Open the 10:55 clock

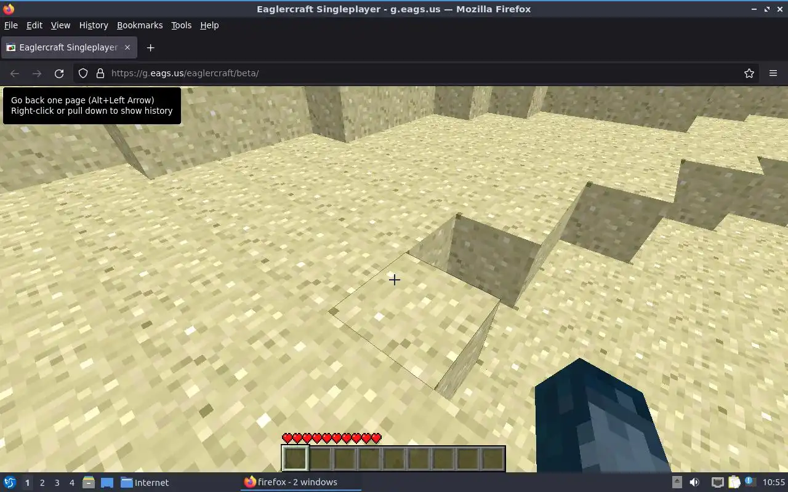[774, 482]
